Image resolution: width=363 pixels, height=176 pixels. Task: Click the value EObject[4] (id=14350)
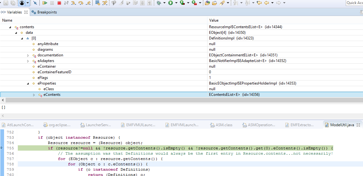pos(227,33)
